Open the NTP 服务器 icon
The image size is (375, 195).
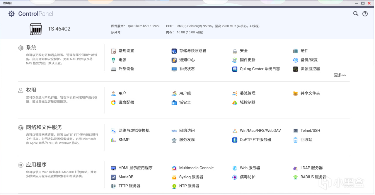click(174, 186)
